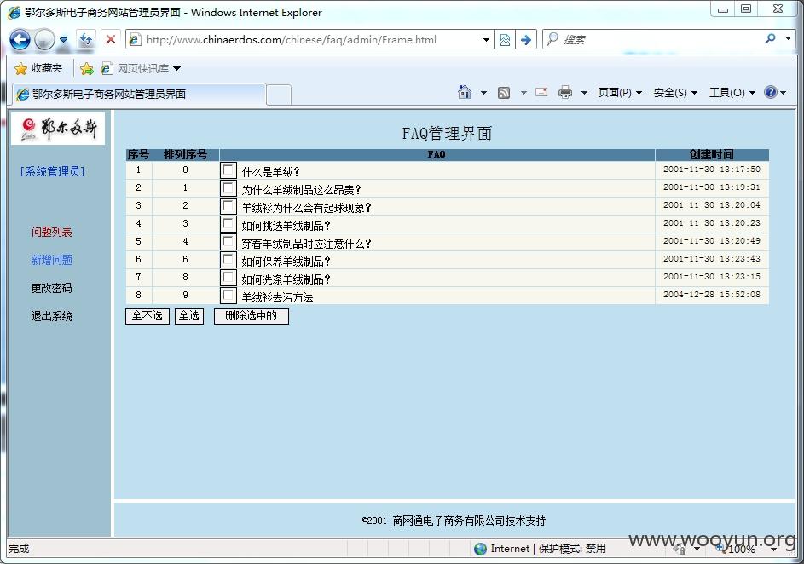
Task: Click the Go arrow next to address bar
Action: pos(525,39)
